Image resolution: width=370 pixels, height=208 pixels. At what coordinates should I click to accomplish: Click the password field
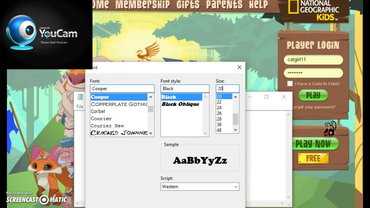click(x=313, y=73)
